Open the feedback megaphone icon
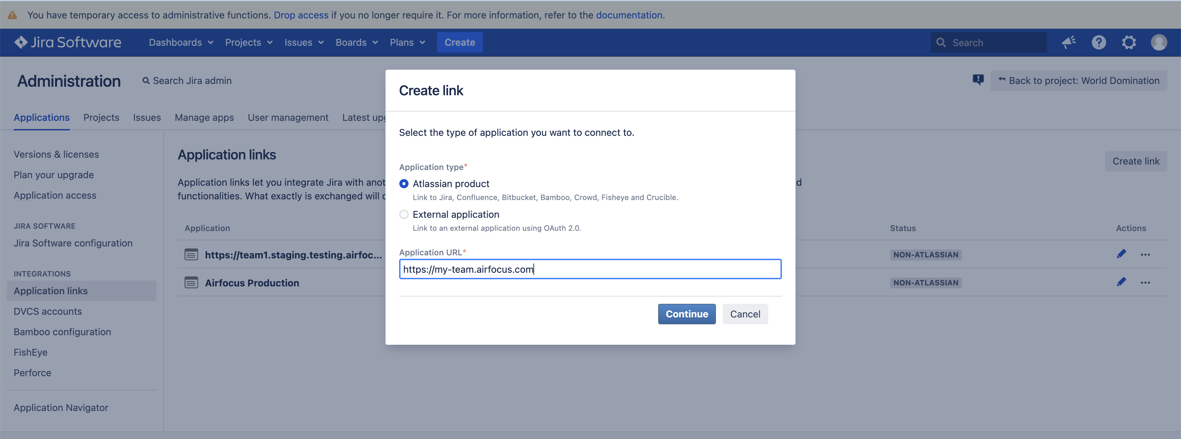This screenshot has width=1181, height=439. (1069, 43)
